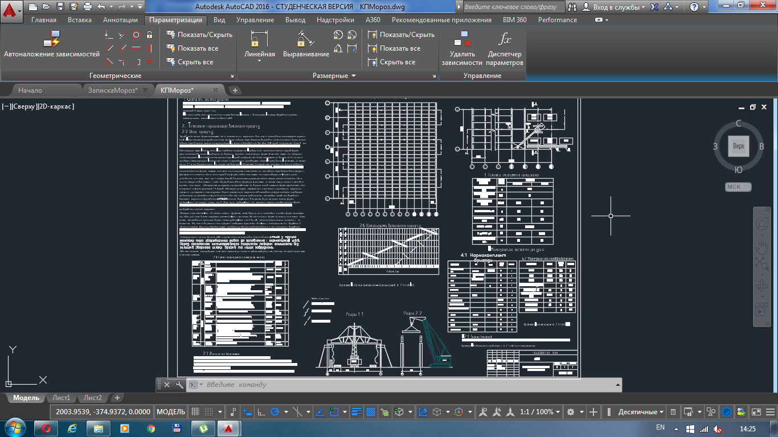778x437 pixels.
Task: Apply the Fix constraint padlock icon
Action: (x=150, y=35)
